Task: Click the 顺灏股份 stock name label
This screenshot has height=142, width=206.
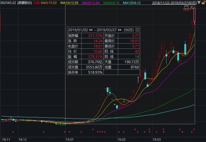Action: click(x=25, y=3)
